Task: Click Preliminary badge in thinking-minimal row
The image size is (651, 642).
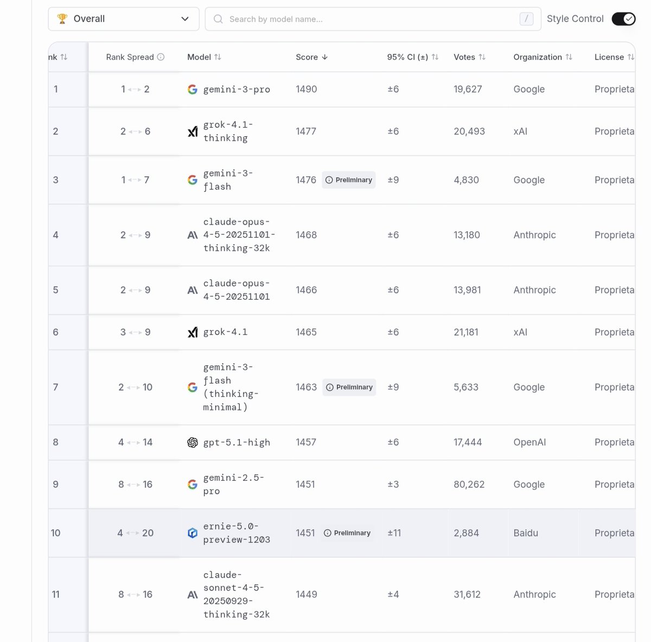Action: pyautogui.click(x=349, y=387)
